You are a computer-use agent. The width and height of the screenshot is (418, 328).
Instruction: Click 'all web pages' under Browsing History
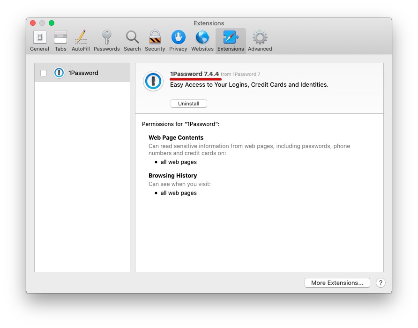179,193
